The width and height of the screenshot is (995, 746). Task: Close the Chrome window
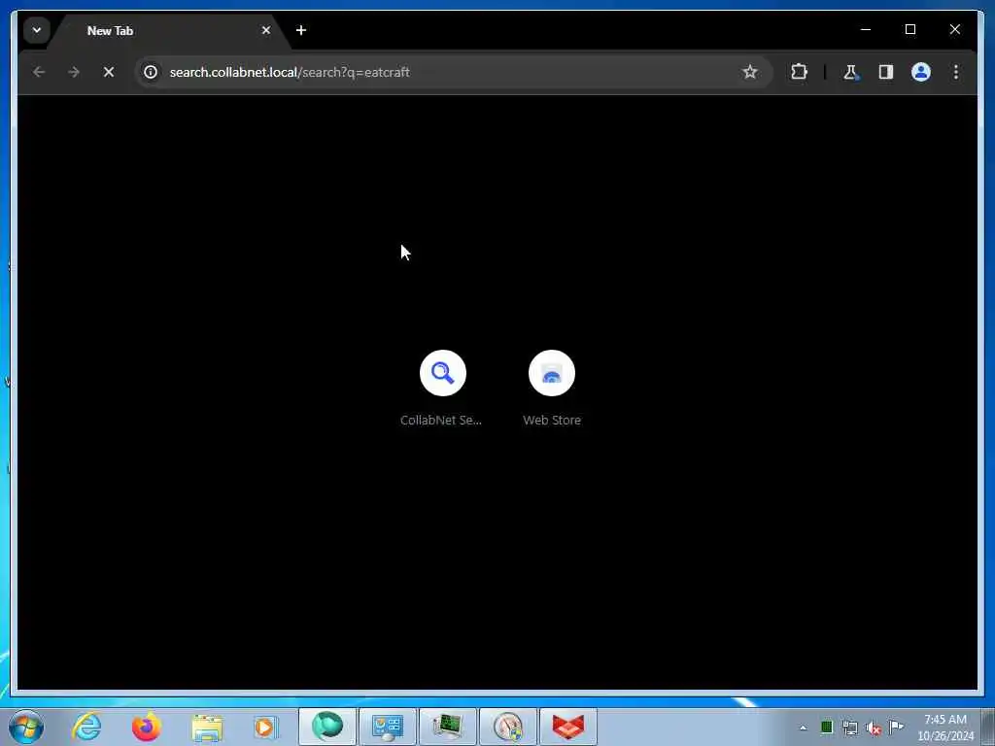(x=954, y=29)
